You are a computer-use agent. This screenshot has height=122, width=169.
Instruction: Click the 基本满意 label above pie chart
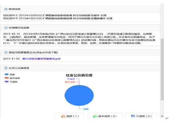point(70,82)
